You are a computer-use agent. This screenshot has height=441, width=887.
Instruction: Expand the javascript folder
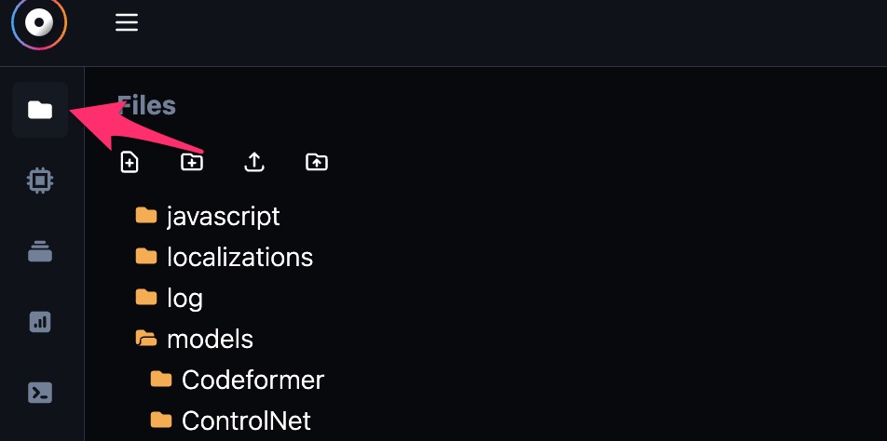tap(208, 216)
